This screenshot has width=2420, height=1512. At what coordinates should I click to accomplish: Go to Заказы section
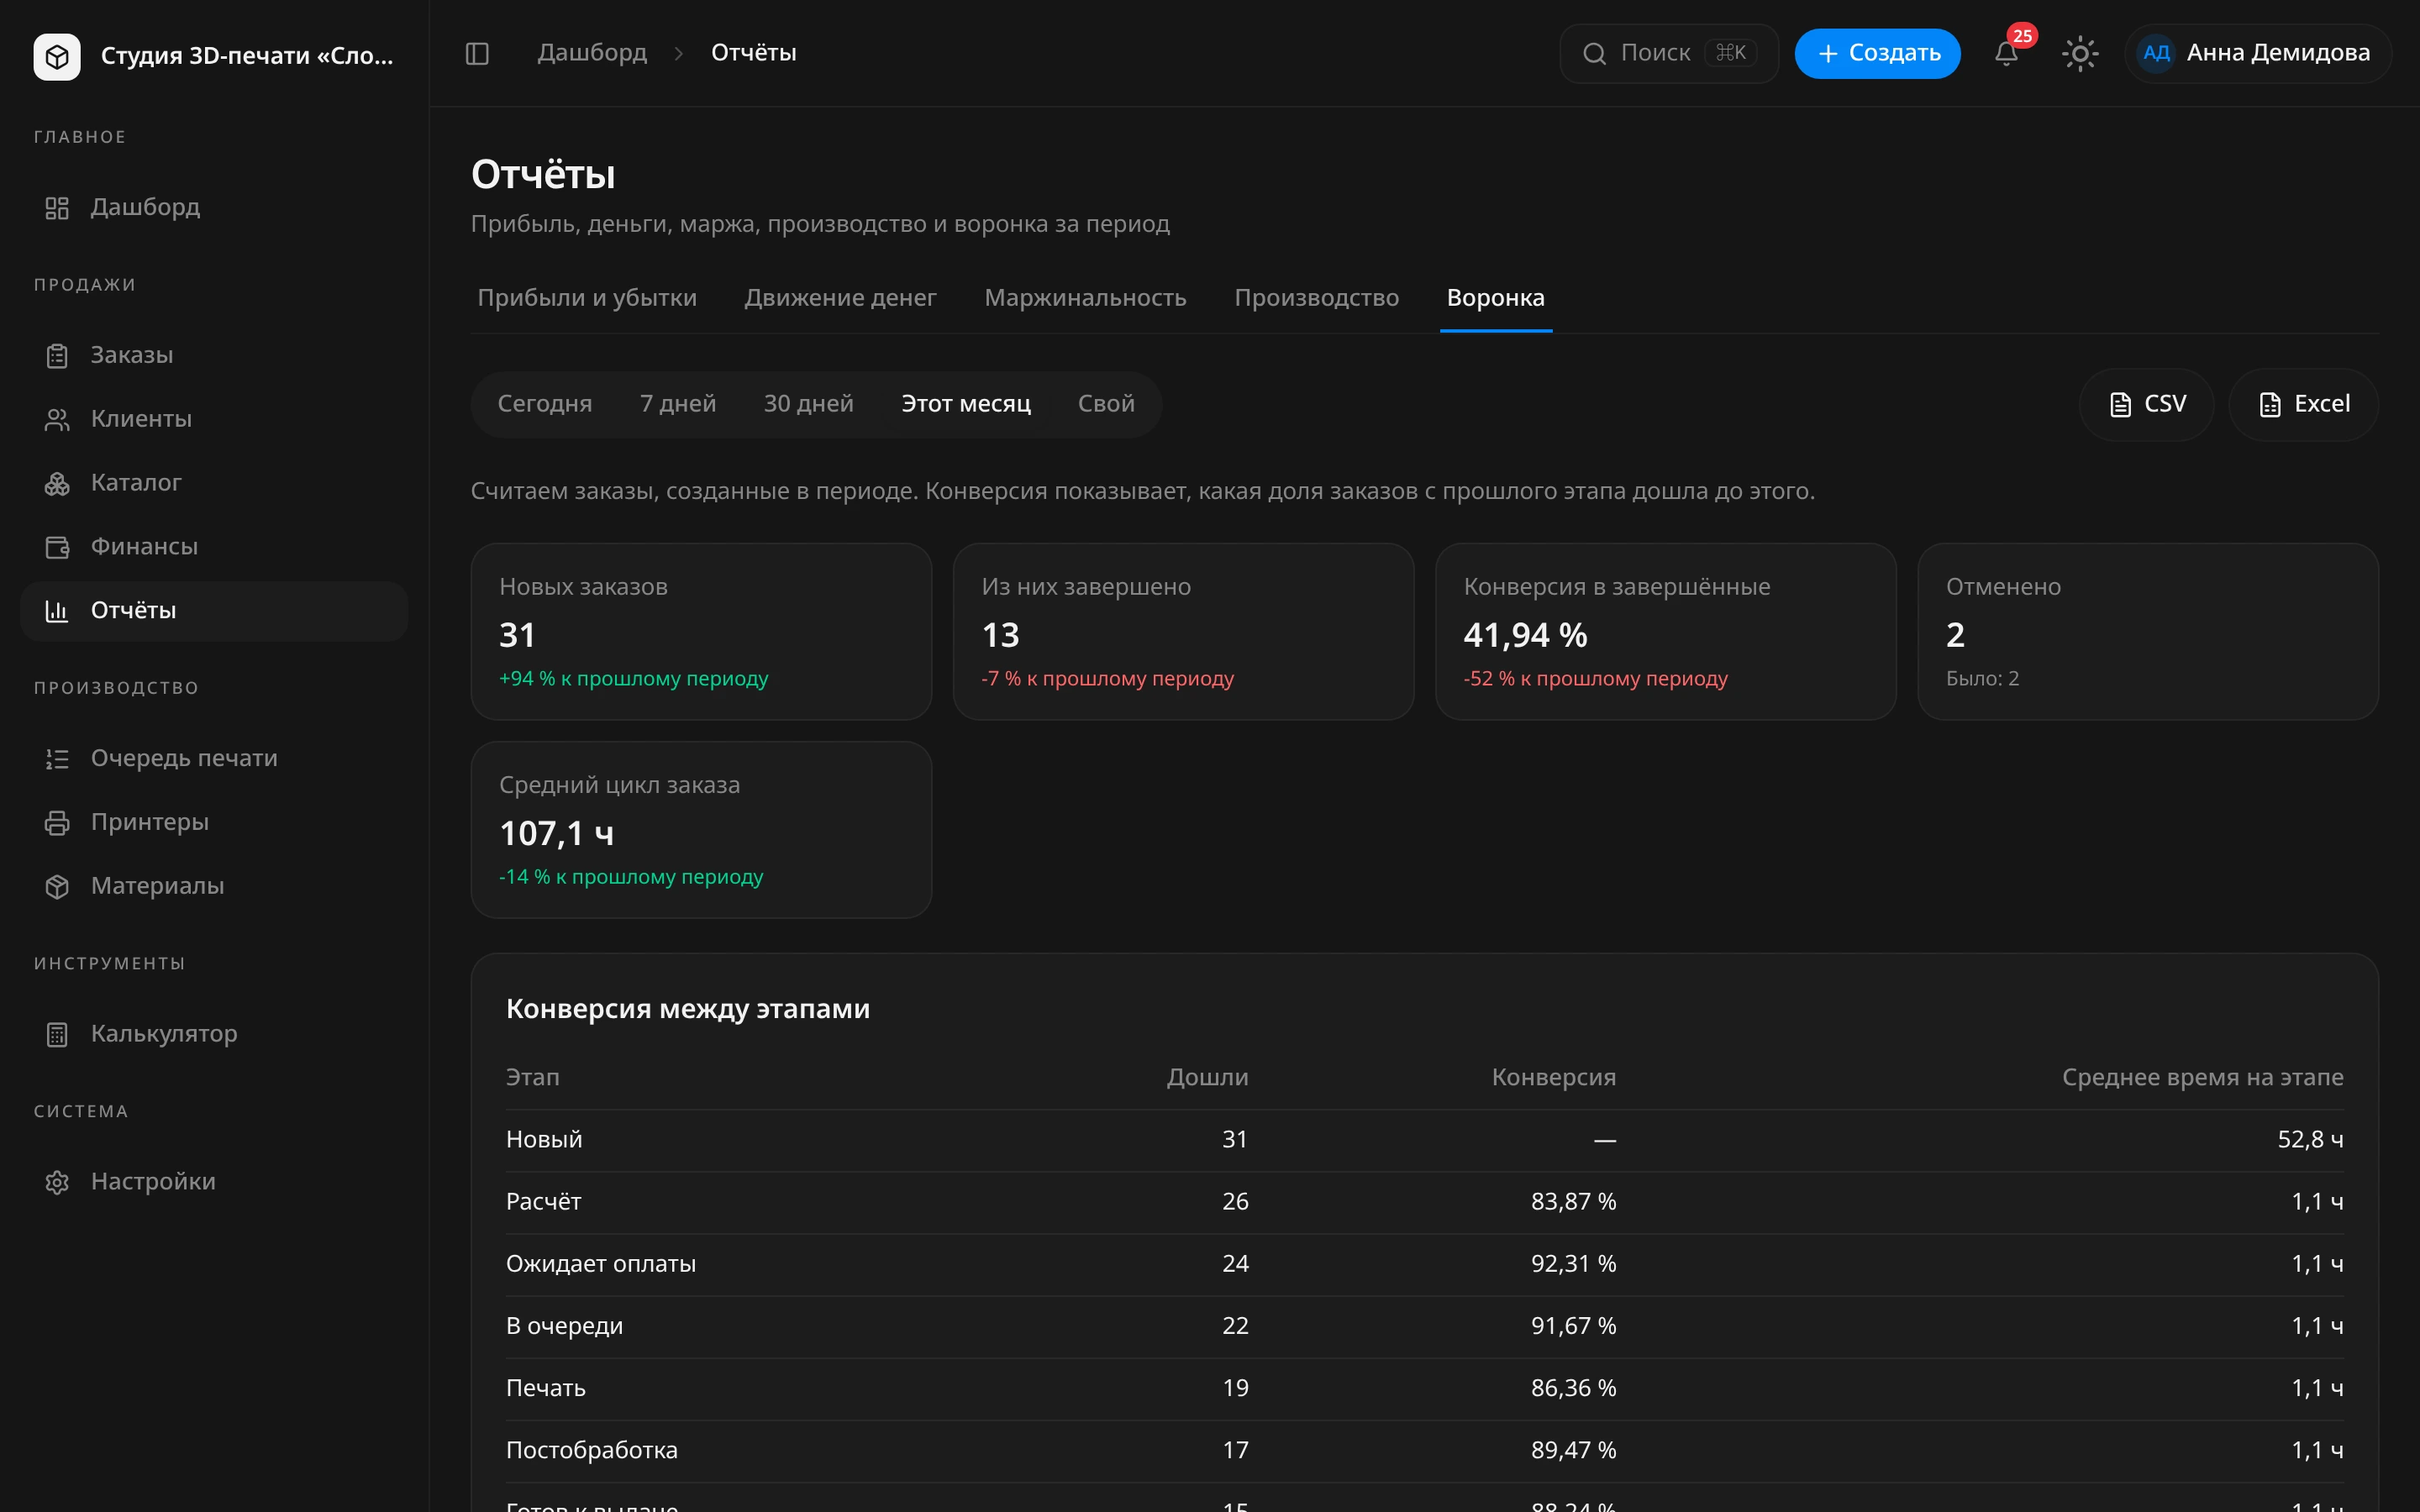coord(214,355)
